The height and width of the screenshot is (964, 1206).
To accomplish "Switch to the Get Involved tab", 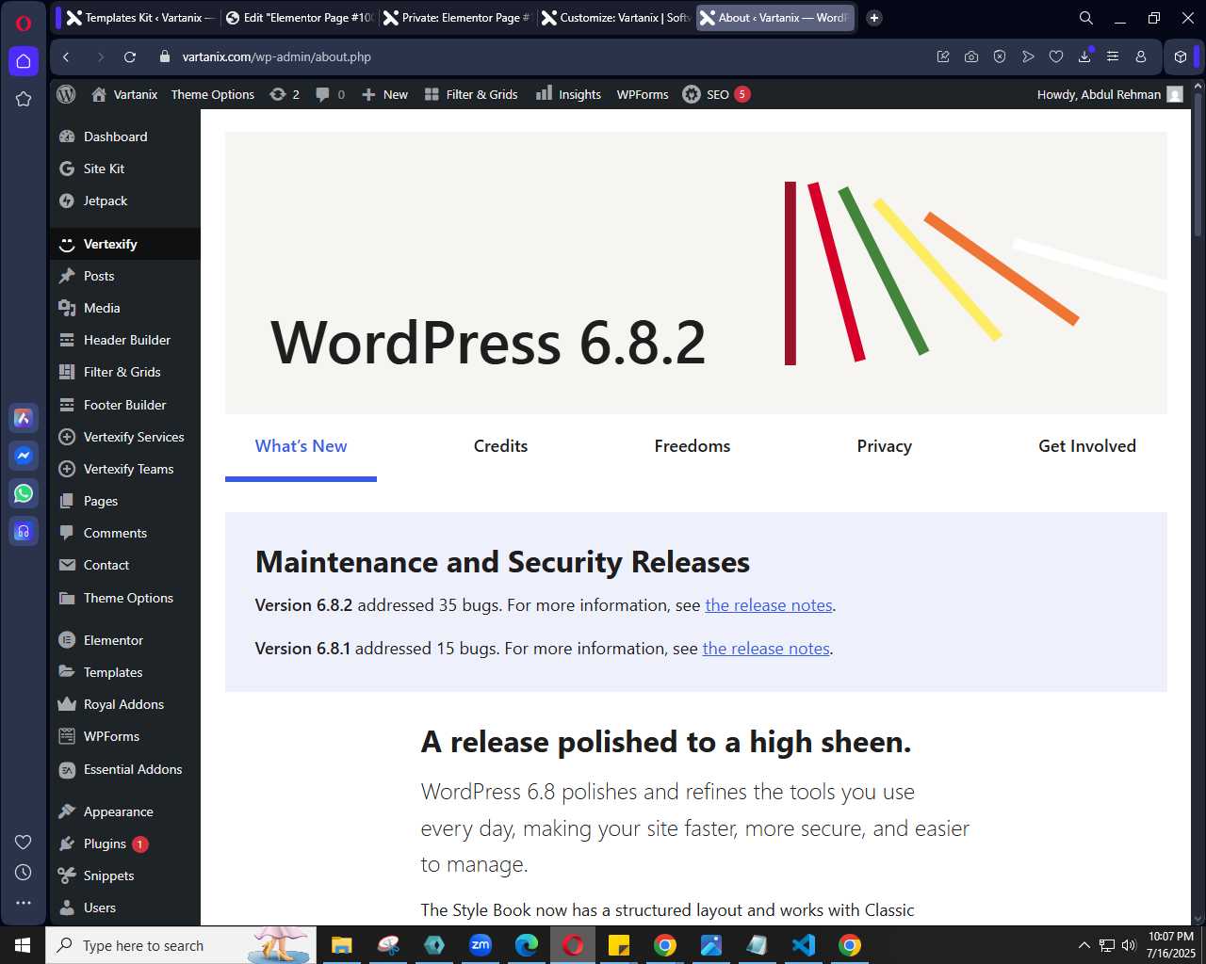I will (1087, 446).
